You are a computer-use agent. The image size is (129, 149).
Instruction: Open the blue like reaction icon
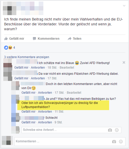6,48
